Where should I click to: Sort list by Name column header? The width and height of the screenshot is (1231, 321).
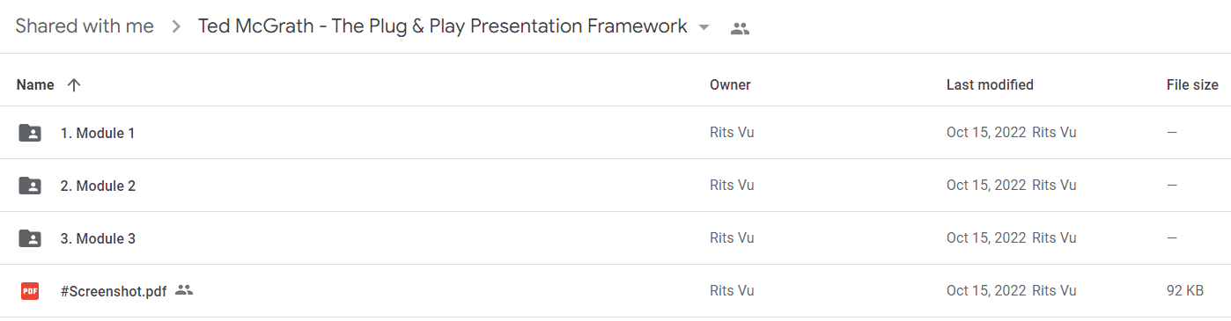coord(35,85)
